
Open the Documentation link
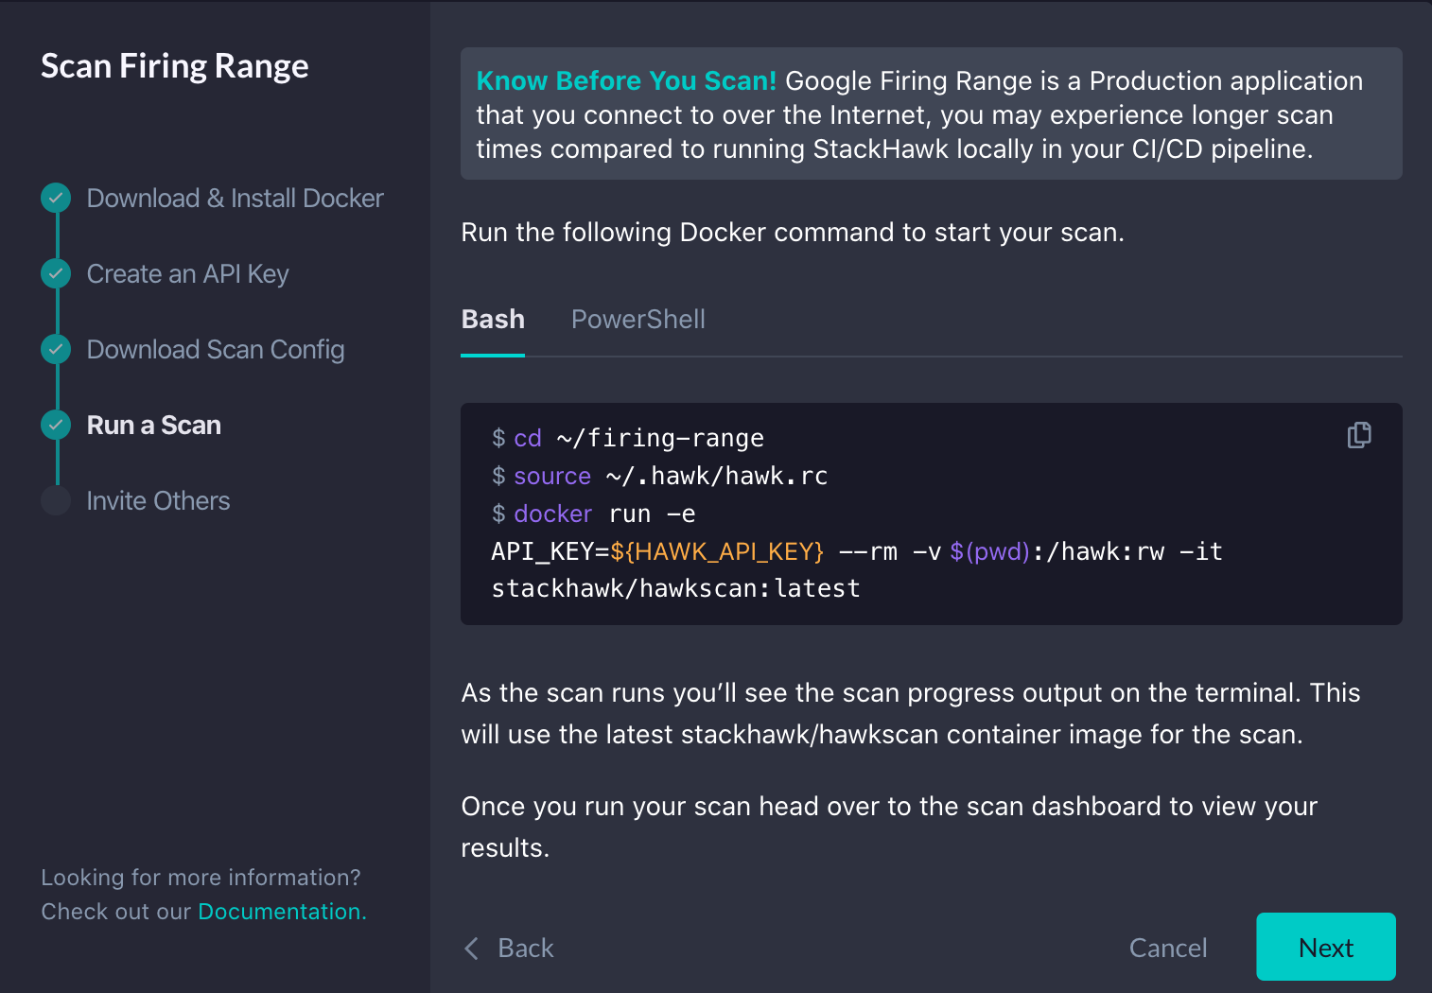[x=281, y=912]
